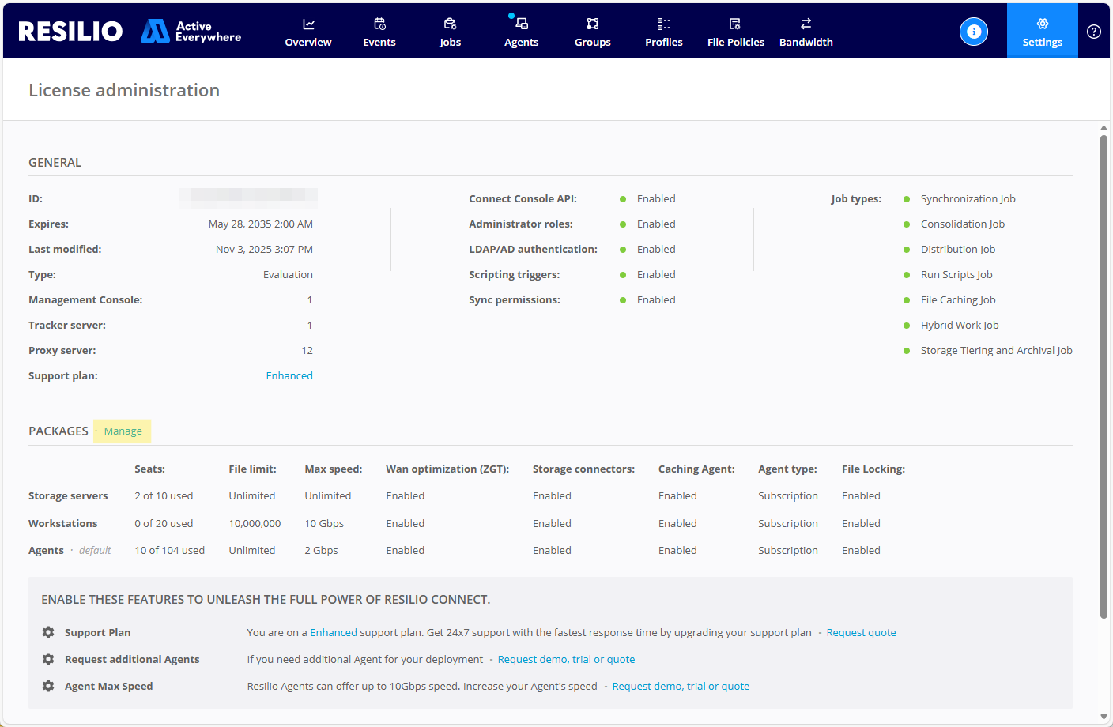Image resolution: width=1113 pixels, height=727 pixels.
Task: Navigate to Agents in top bar
Action: [x=521, y=32]
